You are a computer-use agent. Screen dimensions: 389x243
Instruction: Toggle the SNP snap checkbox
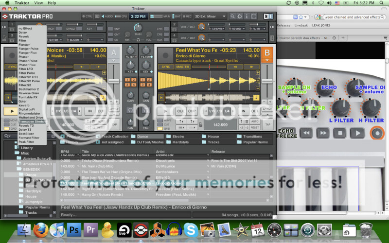click(110, 29)
